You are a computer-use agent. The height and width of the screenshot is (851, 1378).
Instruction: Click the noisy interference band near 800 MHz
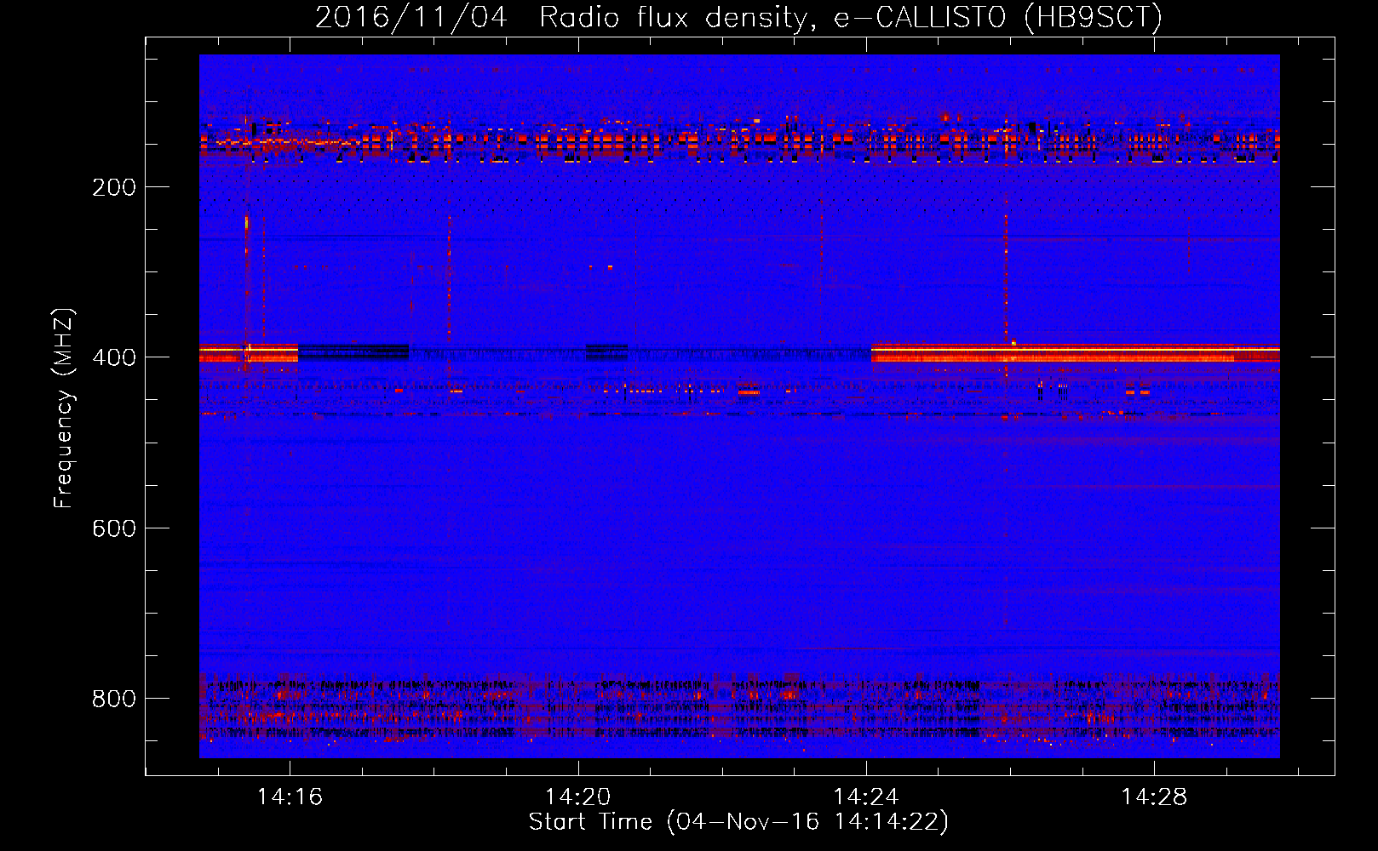tap(739, 708)
